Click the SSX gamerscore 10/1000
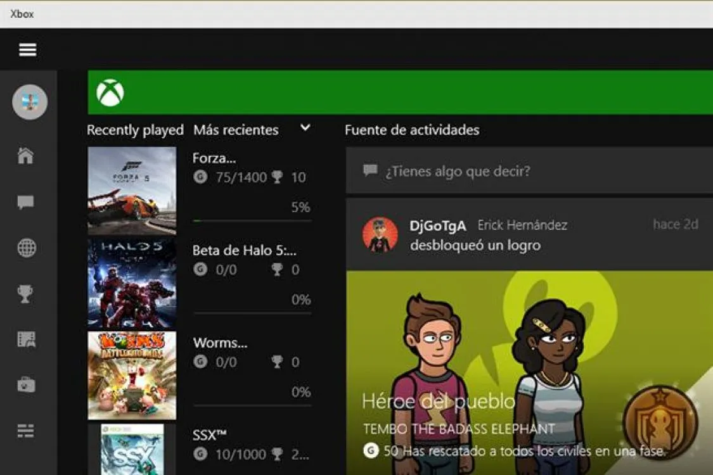Viewport: 713px width, 475px height. click(x=241, y=453)
